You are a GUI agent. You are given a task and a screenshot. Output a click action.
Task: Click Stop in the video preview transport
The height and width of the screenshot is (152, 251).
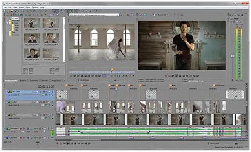click(x=184, y=76)
